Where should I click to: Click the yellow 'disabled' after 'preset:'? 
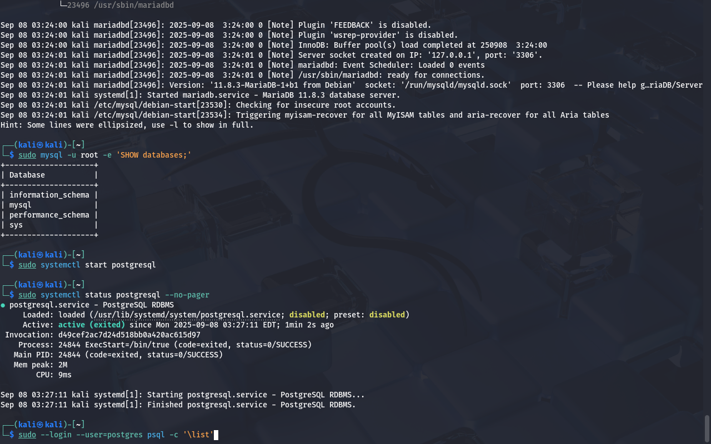pos(387,315)
